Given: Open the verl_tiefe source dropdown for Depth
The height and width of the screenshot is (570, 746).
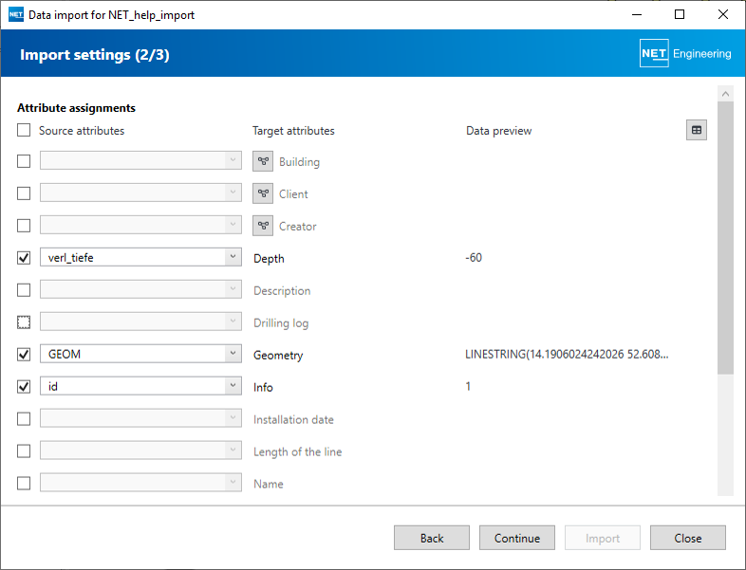Looking at the screenshot, I should pyautogui.click(x=140, y=257).
